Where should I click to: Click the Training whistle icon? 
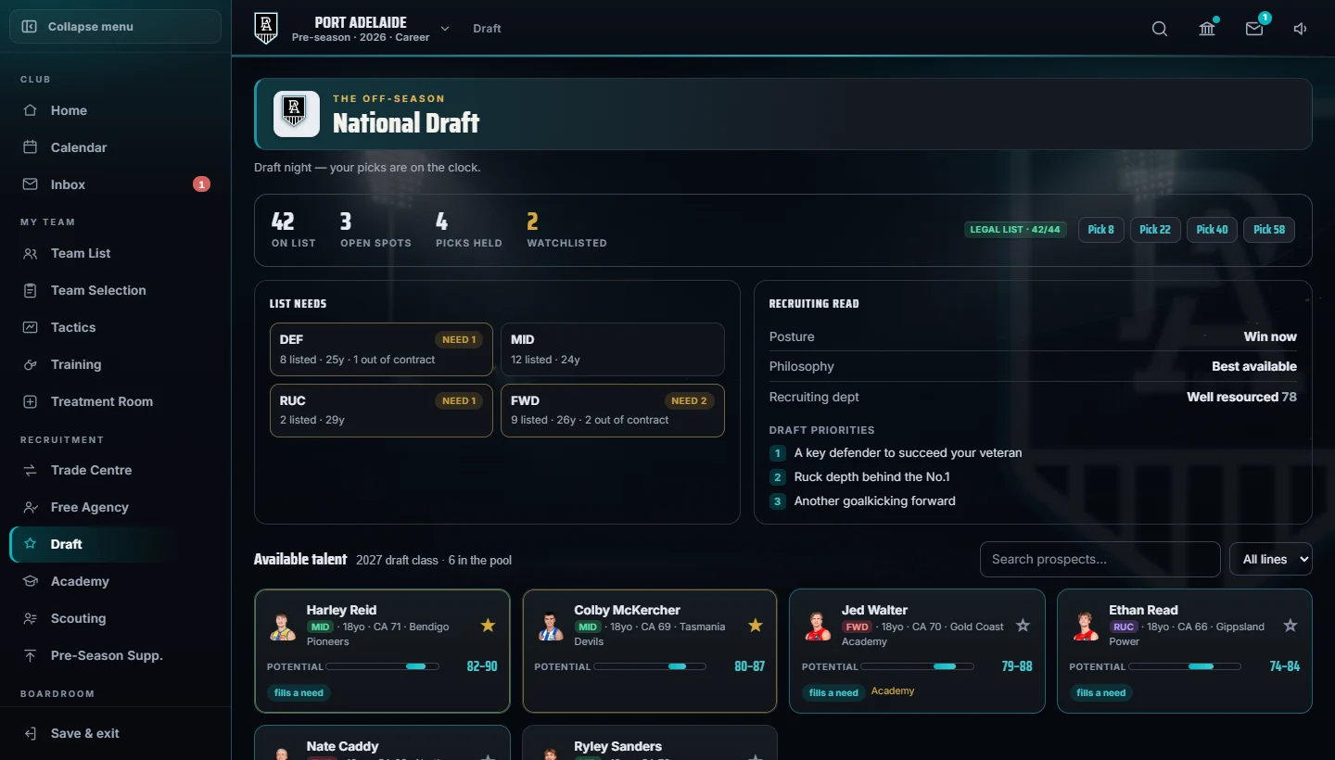click(31, 364)
